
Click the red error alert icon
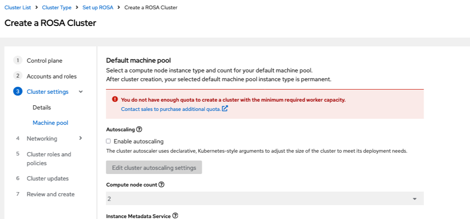[x=115, y=99]
